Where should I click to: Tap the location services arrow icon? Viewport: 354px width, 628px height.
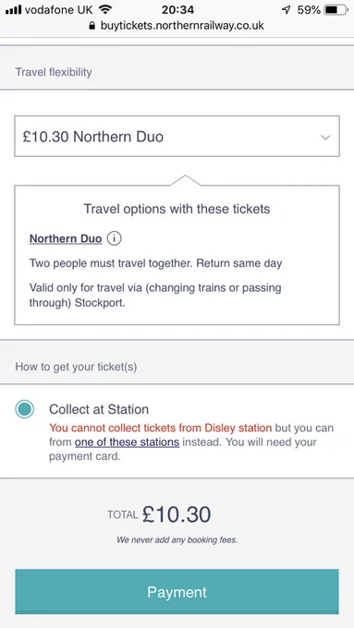click(286, 9)
